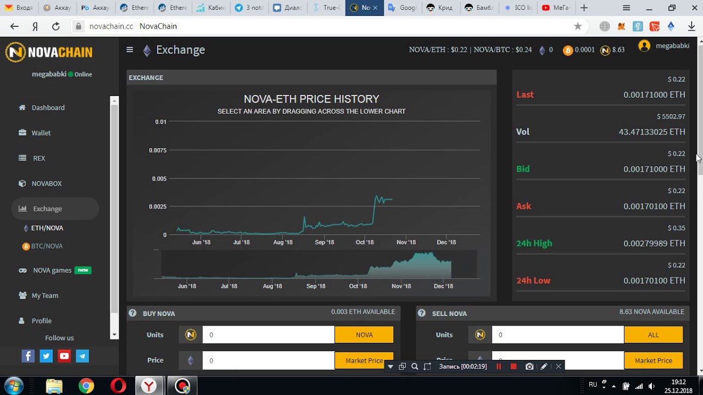The image size is (703, 395).
Task: Expand the recorder toolbar dropdown arrow
Action: 390,366
